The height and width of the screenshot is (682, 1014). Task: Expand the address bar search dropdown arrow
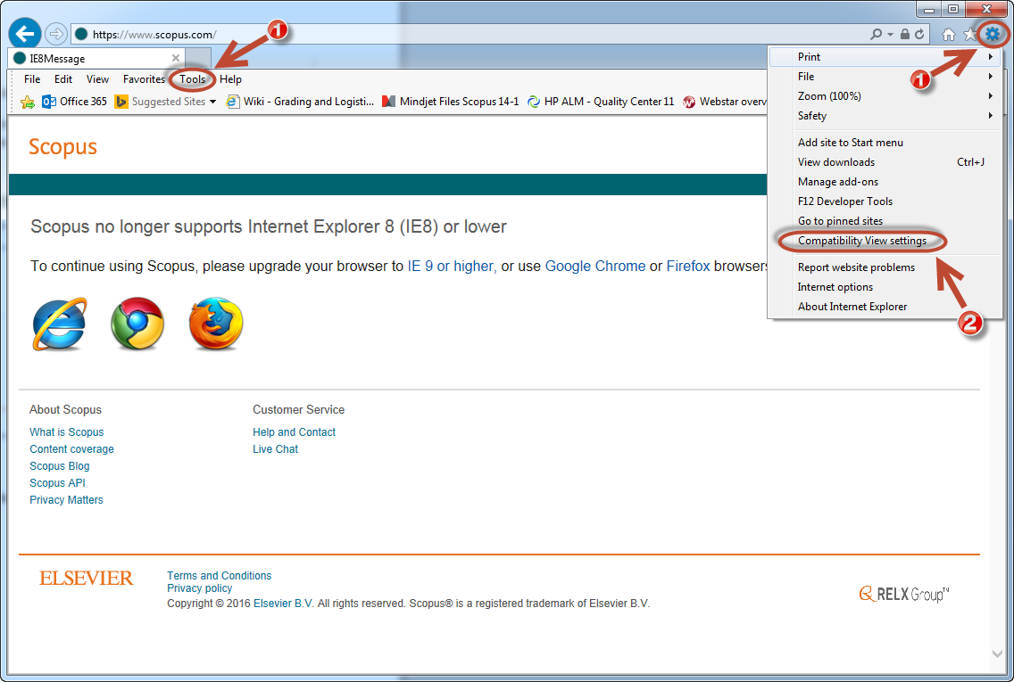click(x=891, y=34)
